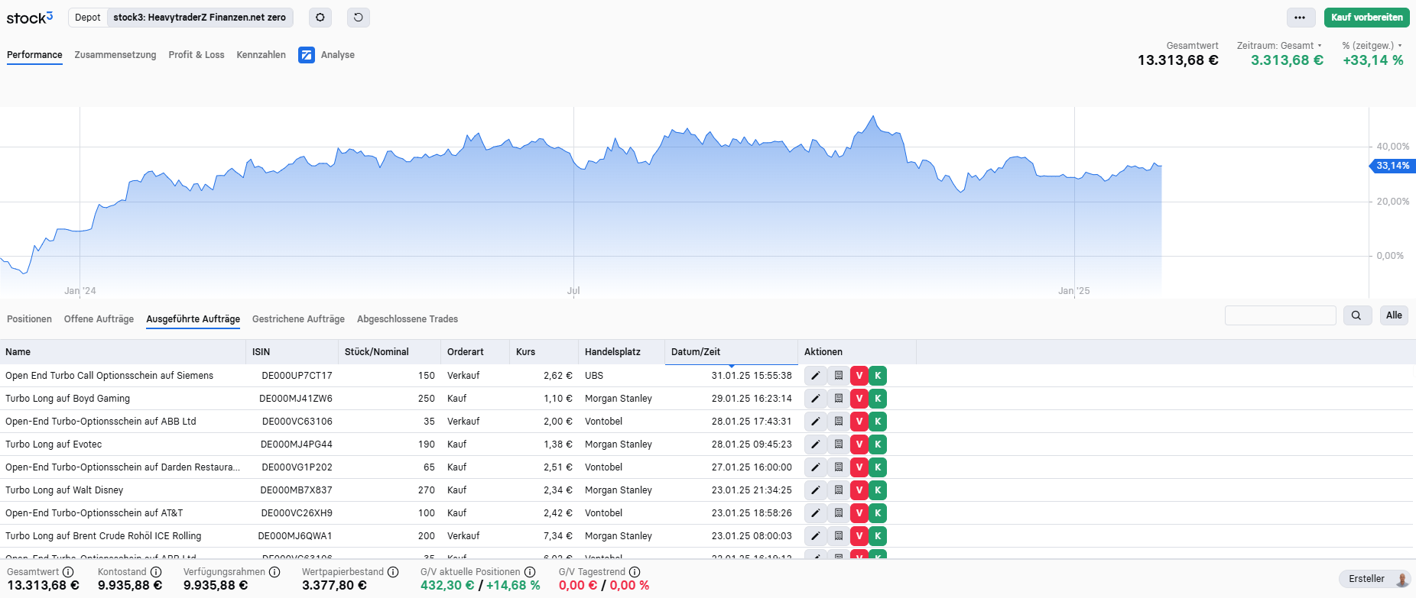Click inside the order search field

pos(1280,315)
